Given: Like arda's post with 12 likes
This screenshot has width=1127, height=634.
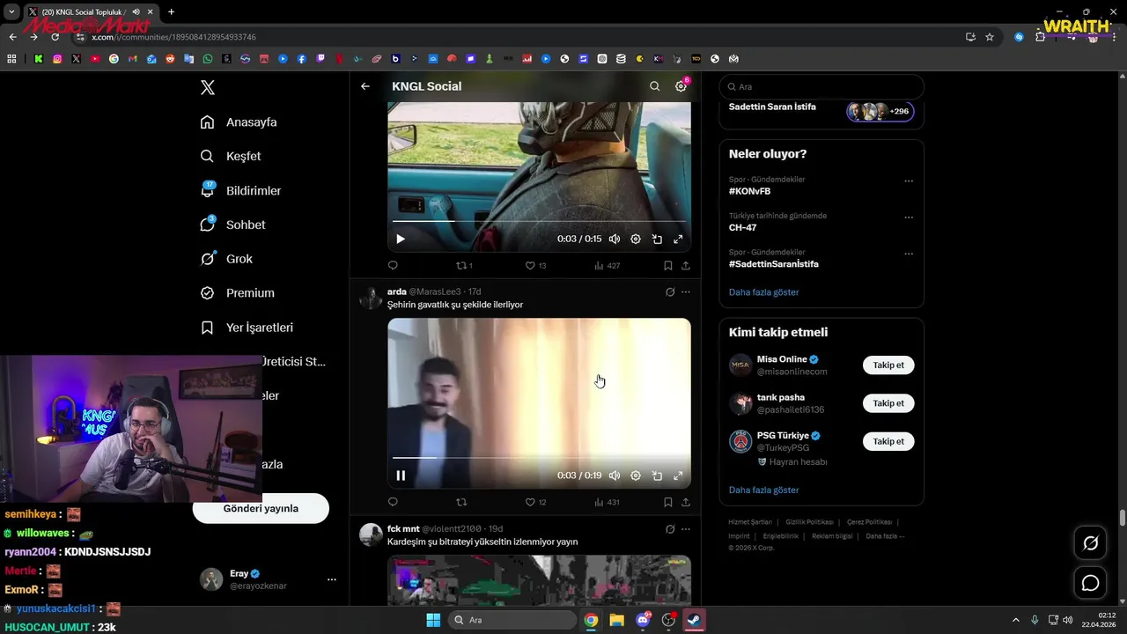Looking at the screenshot, I should coord(535,502).
